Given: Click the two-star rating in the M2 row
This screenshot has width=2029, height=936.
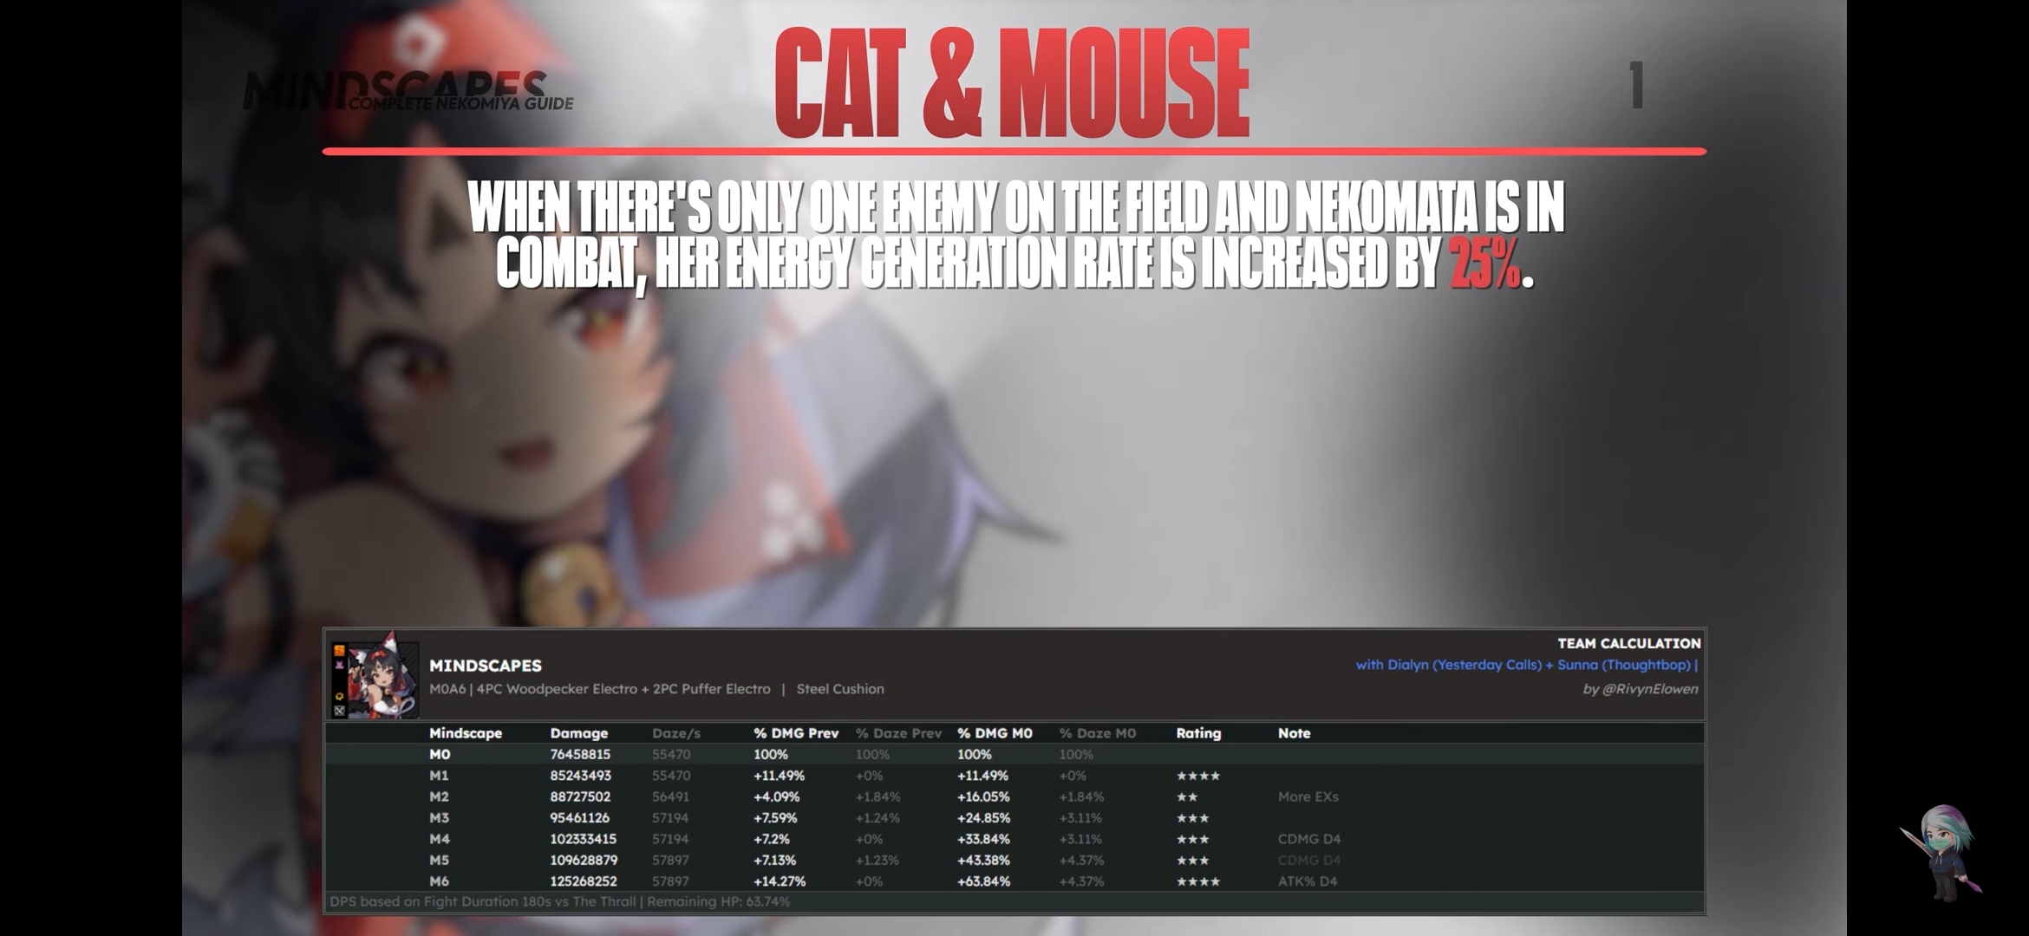Looking at the screenshot, I should (x=1186, y=797).
